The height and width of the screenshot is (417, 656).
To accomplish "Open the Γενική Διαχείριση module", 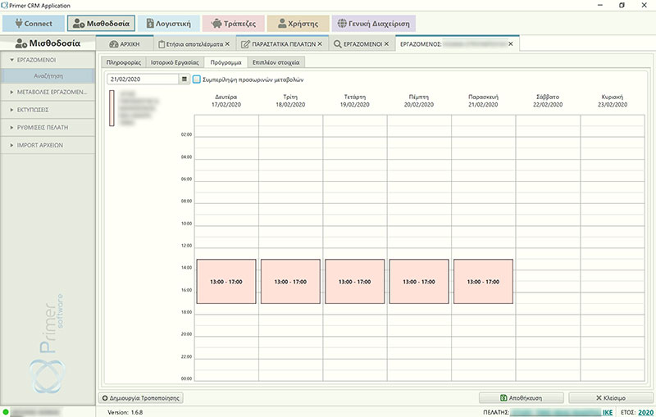I will coord(374,24).
